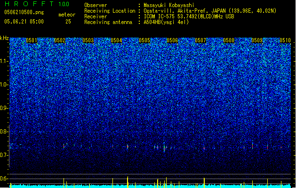Click the 0501 time marker
Screen dimensions: 296x188
32,40
